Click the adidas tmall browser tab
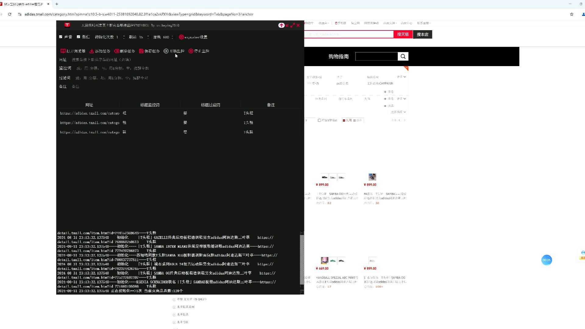This screenshot has width=585, height=329. (x=23, y=4)
